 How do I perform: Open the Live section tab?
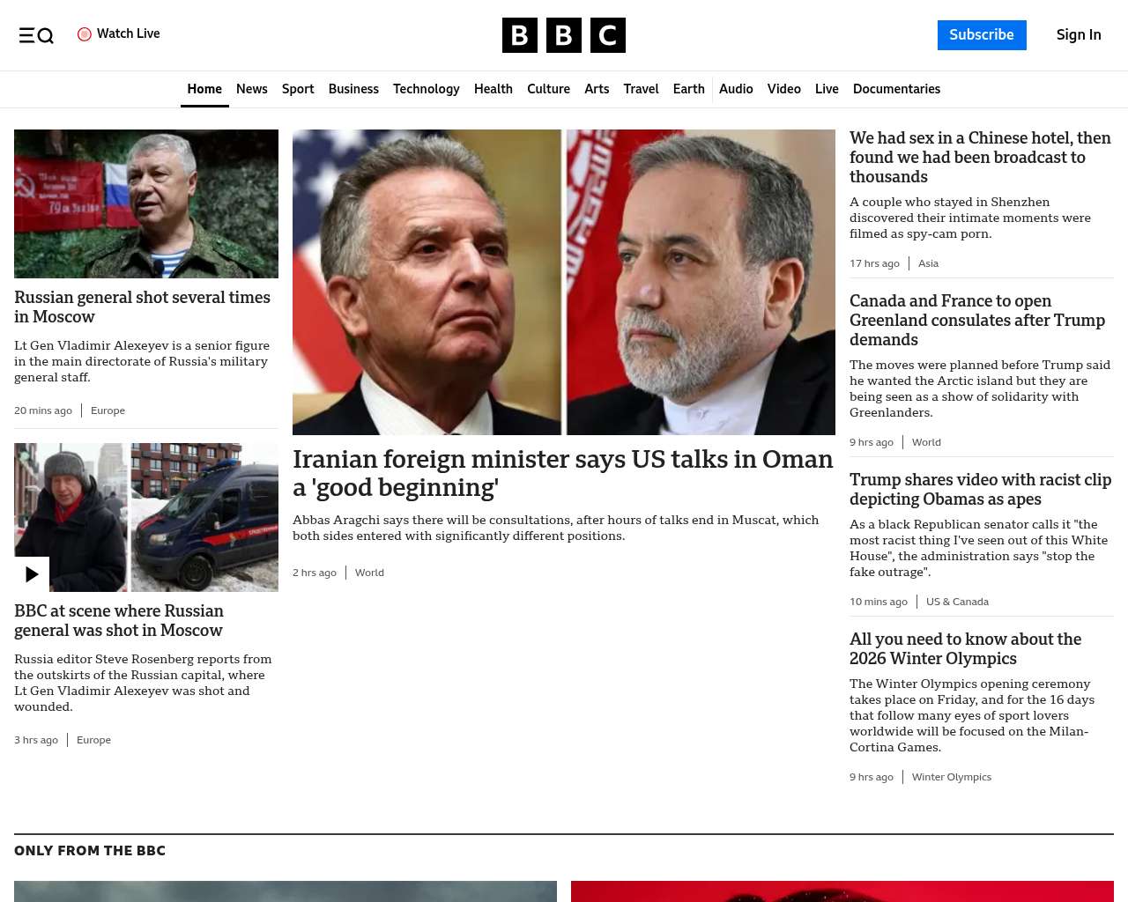coord(827,89)
